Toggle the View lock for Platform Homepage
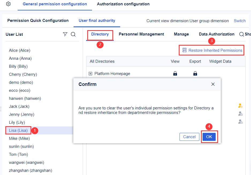This screenshot has height=175, width=251. pyautogui.click(x=175, y=74)
